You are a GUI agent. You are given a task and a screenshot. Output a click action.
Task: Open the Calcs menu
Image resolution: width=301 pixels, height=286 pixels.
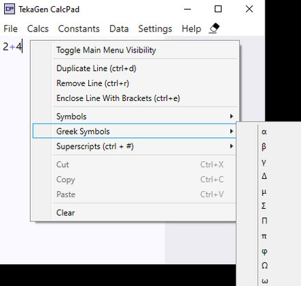[x=38, y=29]
